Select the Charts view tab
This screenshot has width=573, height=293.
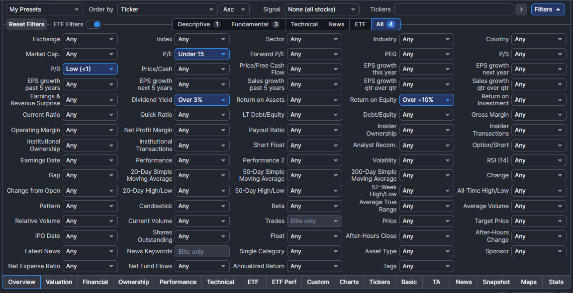pyautogui.click(x=349, y=282)
